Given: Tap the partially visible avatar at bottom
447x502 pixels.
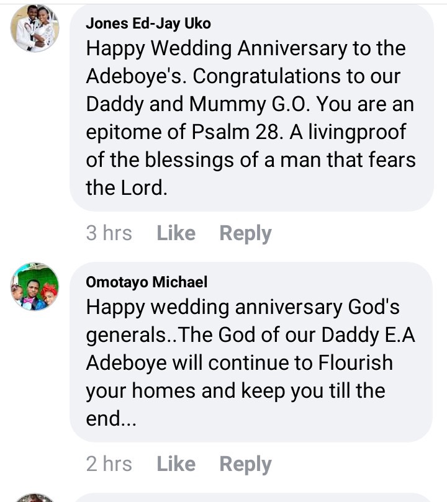Looking at the screenshot, I should pos(35,497).
